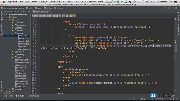Viewport: 180px width, 101px height.
Task: Expand the business folder
Action: click(13, 22)
